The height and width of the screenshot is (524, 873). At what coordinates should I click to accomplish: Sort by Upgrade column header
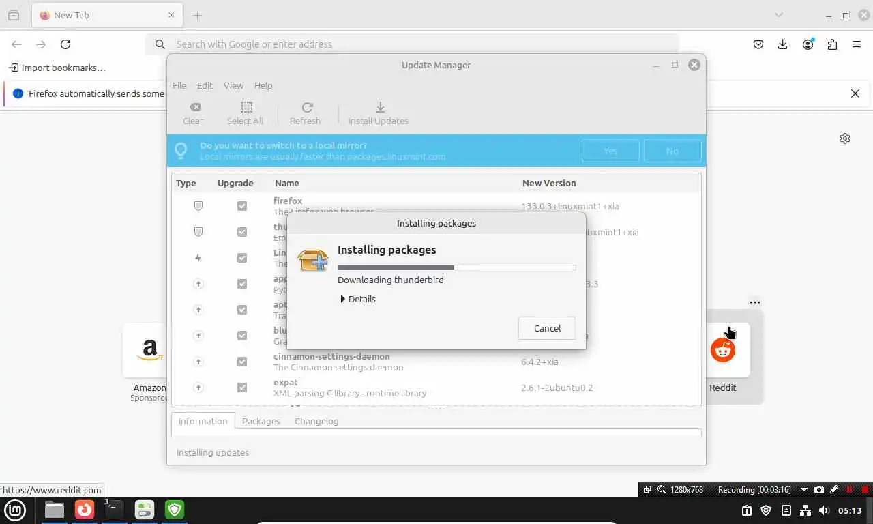click(x=235, y=183)
